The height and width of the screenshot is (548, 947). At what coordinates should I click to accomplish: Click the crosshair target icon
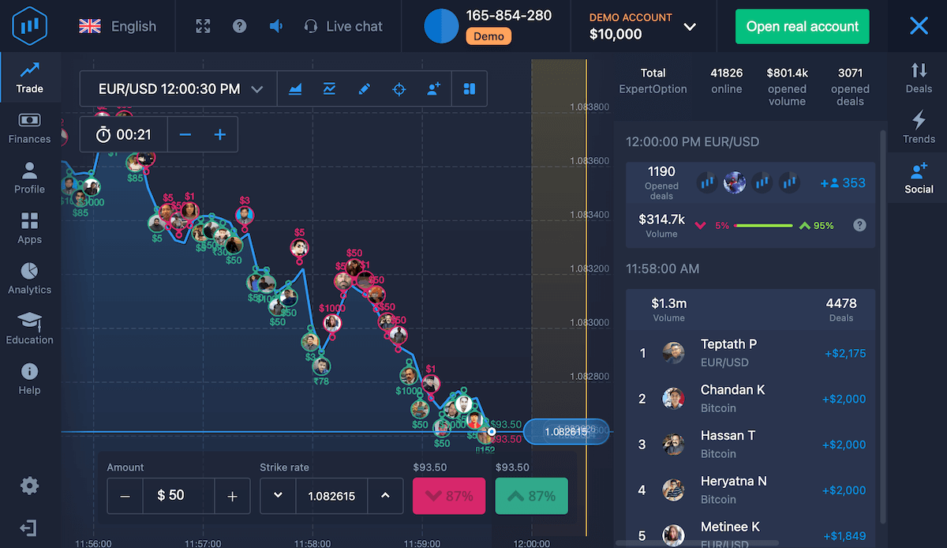pos(399,89)
